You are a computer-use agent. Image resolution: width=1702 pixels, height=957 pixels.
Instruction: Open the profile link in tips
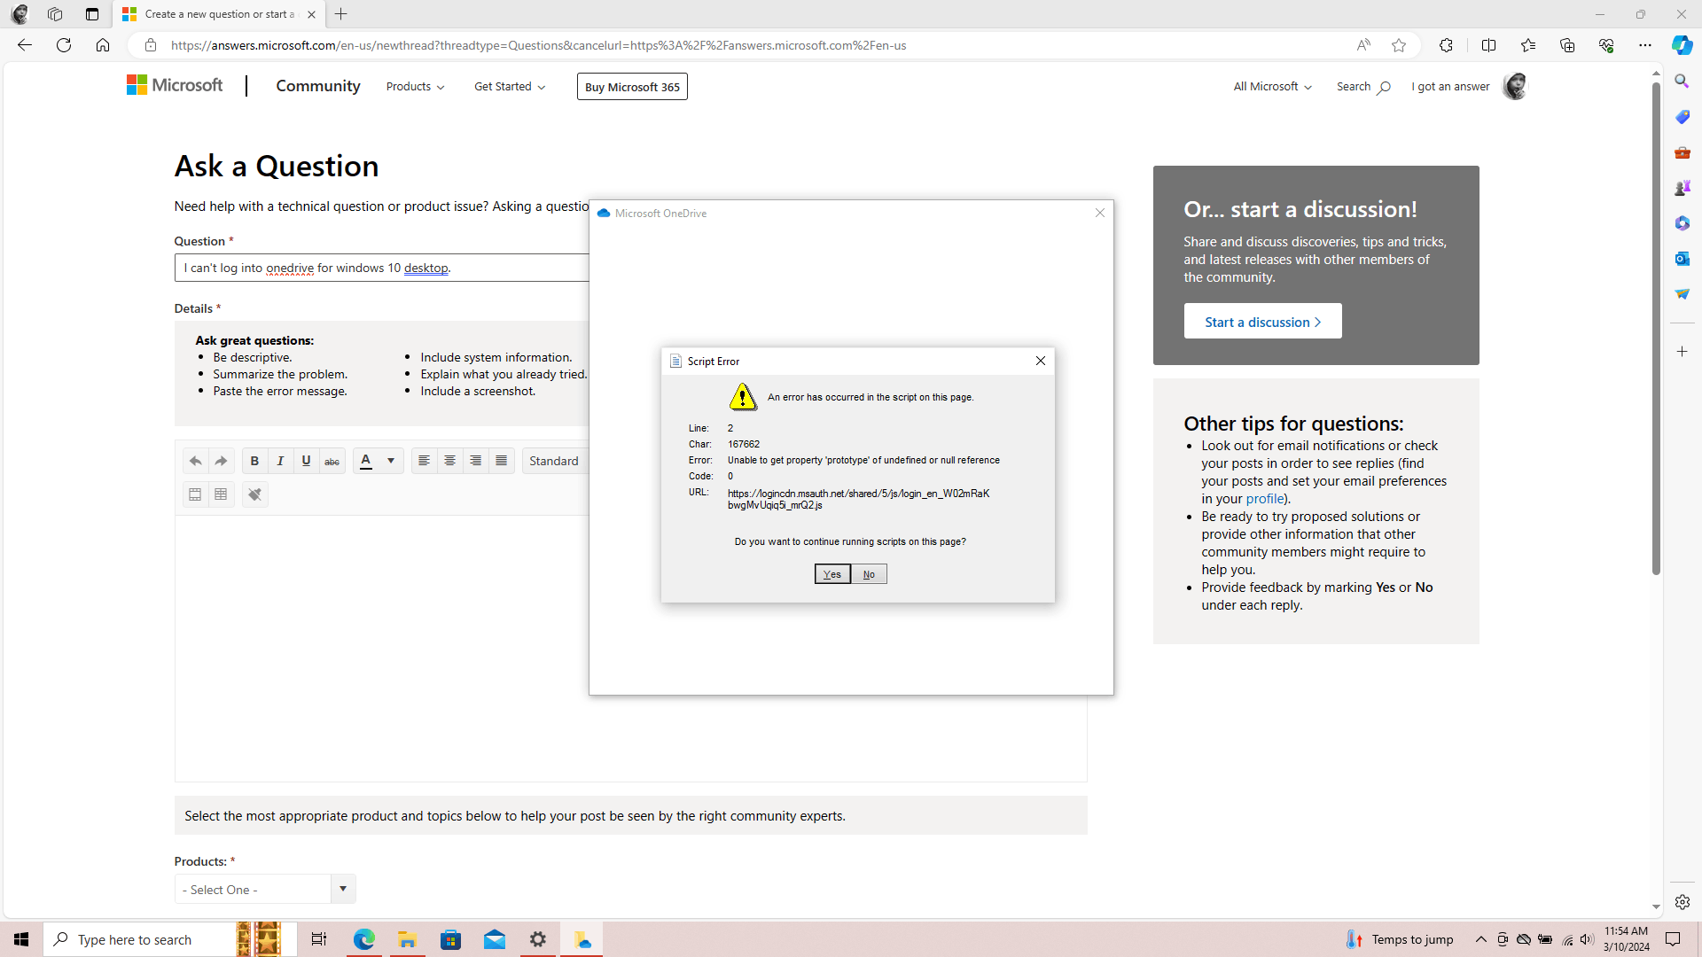(x=1264, y=499)
